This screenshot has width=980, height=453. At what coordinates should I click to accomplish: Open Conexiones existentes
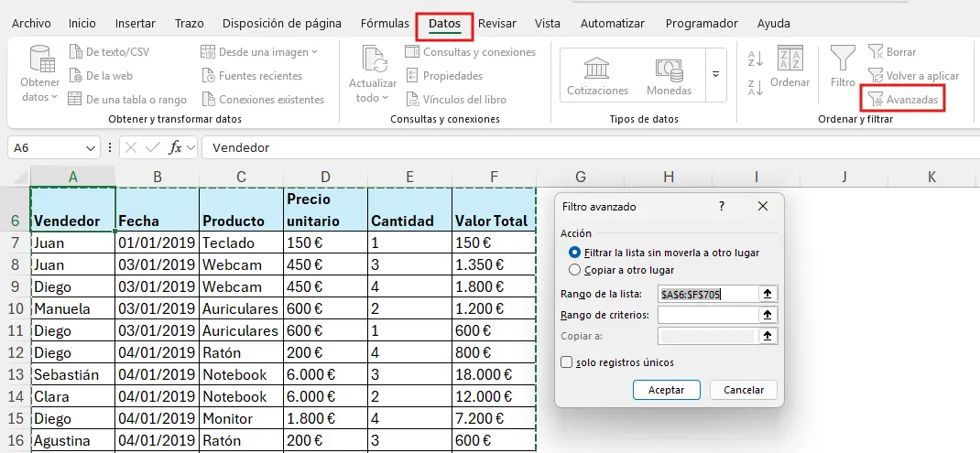263,100
